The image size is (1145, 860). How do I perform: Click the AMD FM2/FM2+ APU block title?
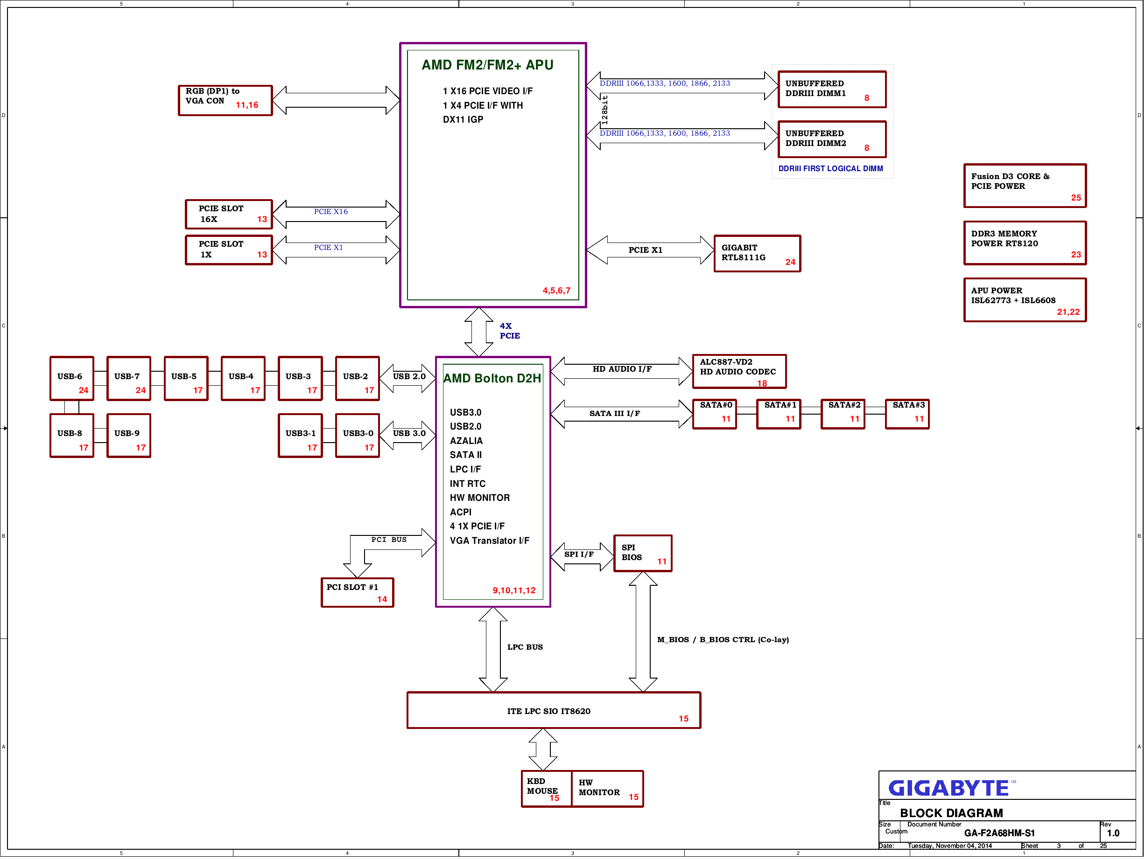[x=488, y=65]
